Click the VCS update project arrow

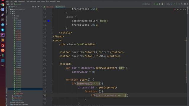click(172, 4)
